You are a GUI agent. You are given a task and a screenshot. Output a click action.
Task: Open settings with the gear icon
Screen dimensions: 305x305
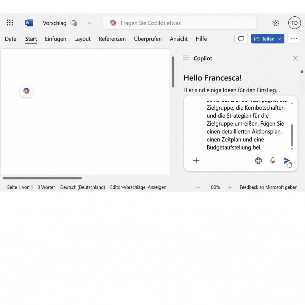(x=276, y=23)
